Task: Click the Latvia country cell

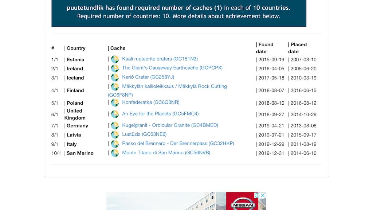Action: point(74,135)
